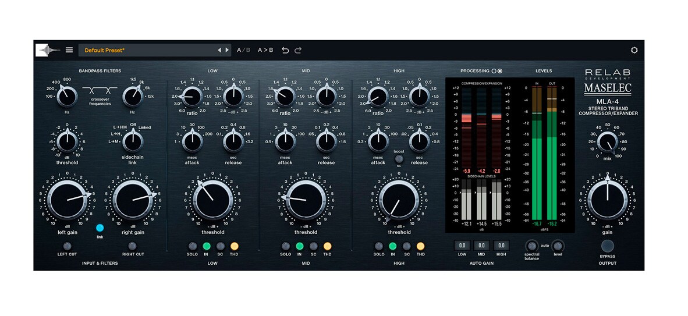Click the LOW band release knob
688x316 pixels.
(x=233, y=142)
